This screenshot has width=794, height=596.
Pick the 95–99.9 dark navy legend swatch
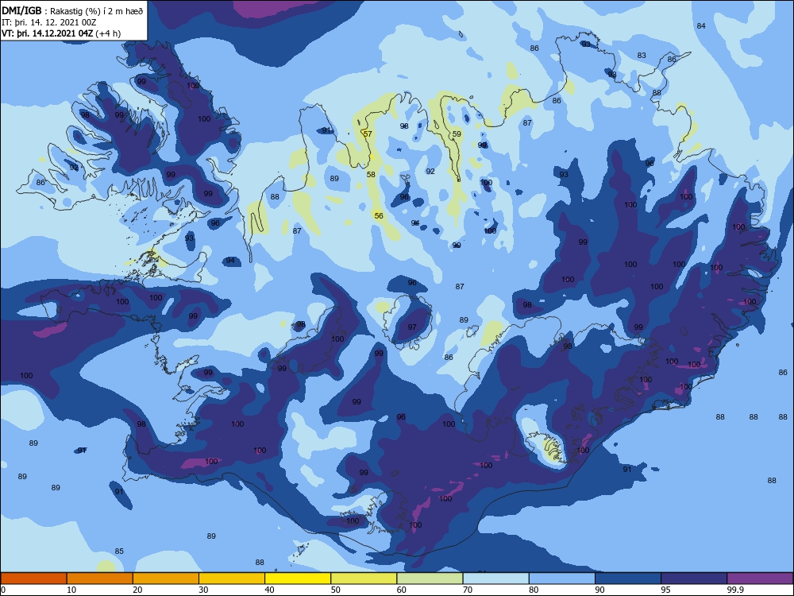694,579
